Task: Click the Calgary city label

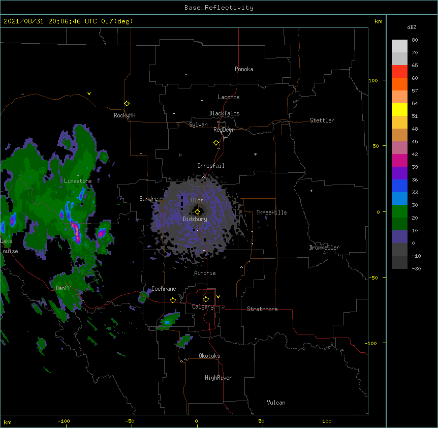Action: point(203,307)
